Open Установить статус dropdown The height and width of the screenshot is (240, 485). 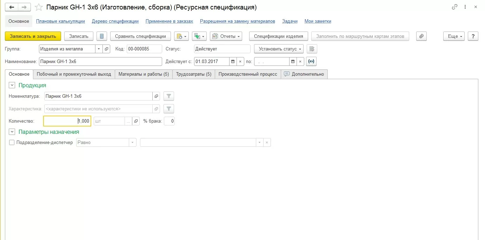[x=279, y=49]
